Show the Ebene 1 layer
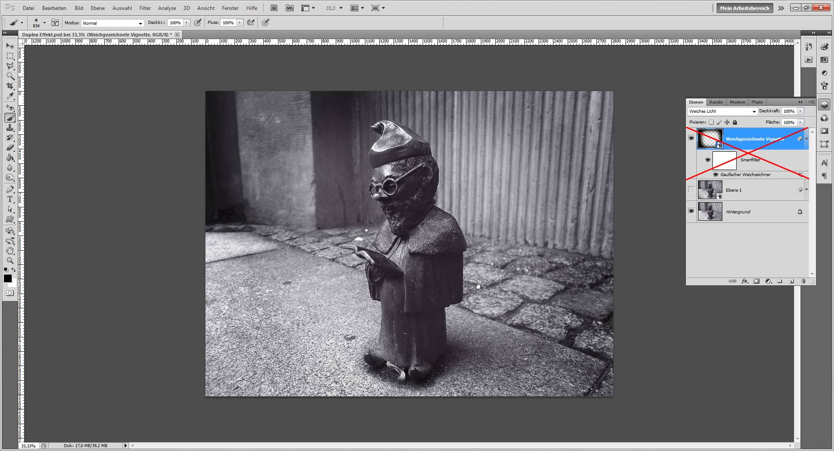834x451 pixels. 692,190
